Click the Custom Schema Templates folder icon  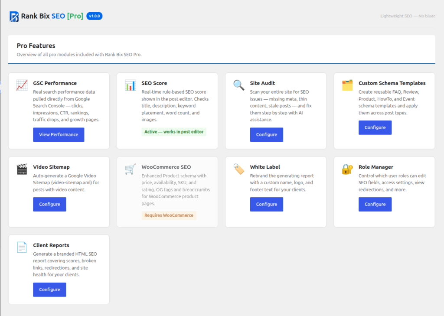coord(347,85)
